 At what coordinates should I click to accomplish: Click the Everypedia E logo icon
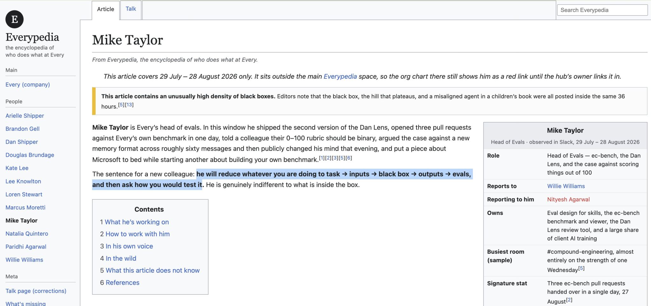coord(14,19)
